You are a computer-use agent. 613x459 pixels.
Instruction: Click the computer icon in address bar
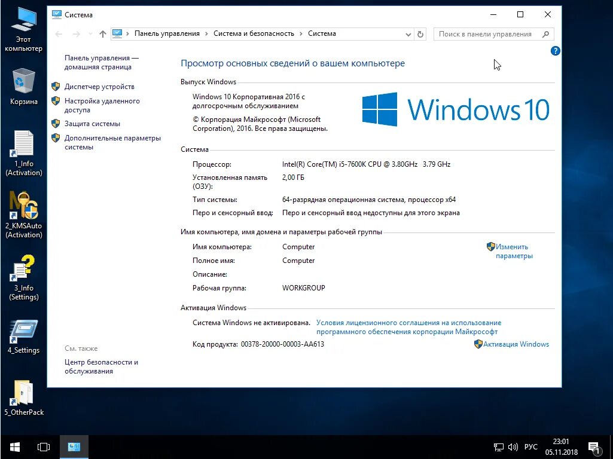click(117, 33)
